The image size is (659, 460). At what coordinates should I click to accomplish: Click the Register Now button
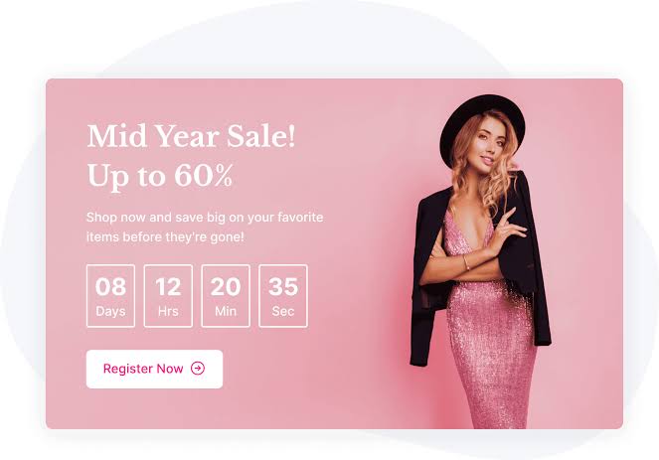(x=154, y=369)
